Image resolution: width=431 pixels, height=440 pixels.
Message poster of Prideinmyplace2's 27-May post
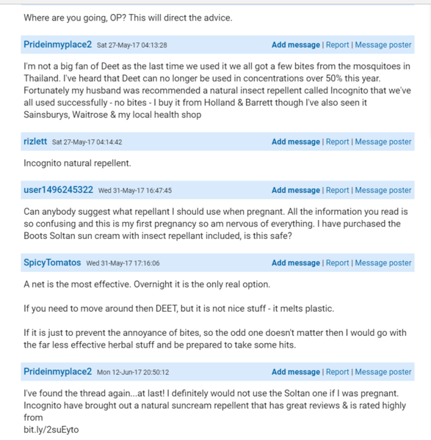(x=383, y=45)
